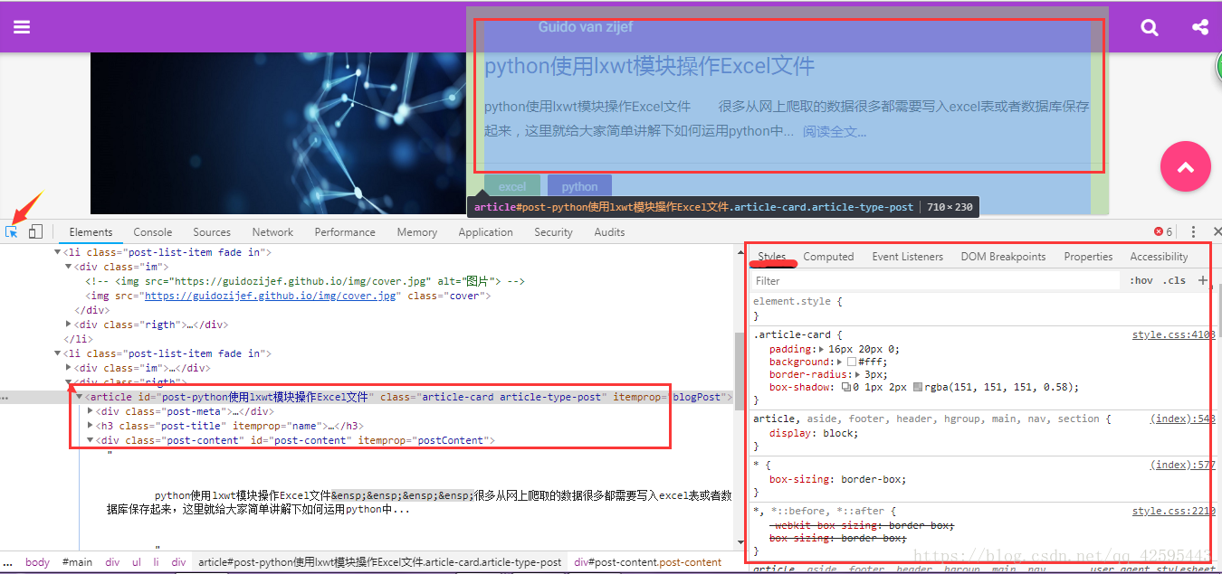Click the red error count indicator

pos(1163,232)
